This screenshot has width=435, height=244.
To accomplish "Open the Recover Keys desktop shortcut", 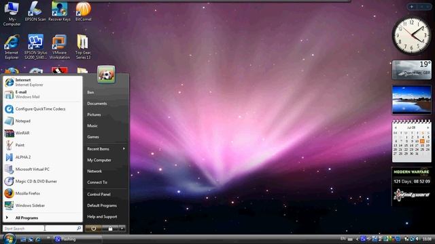I will pyautogui.click(x=59, y=12).
